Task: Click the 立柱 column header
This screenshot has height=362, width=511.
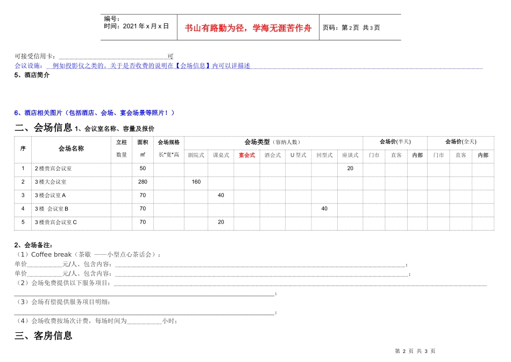Action: pos(121,142)
